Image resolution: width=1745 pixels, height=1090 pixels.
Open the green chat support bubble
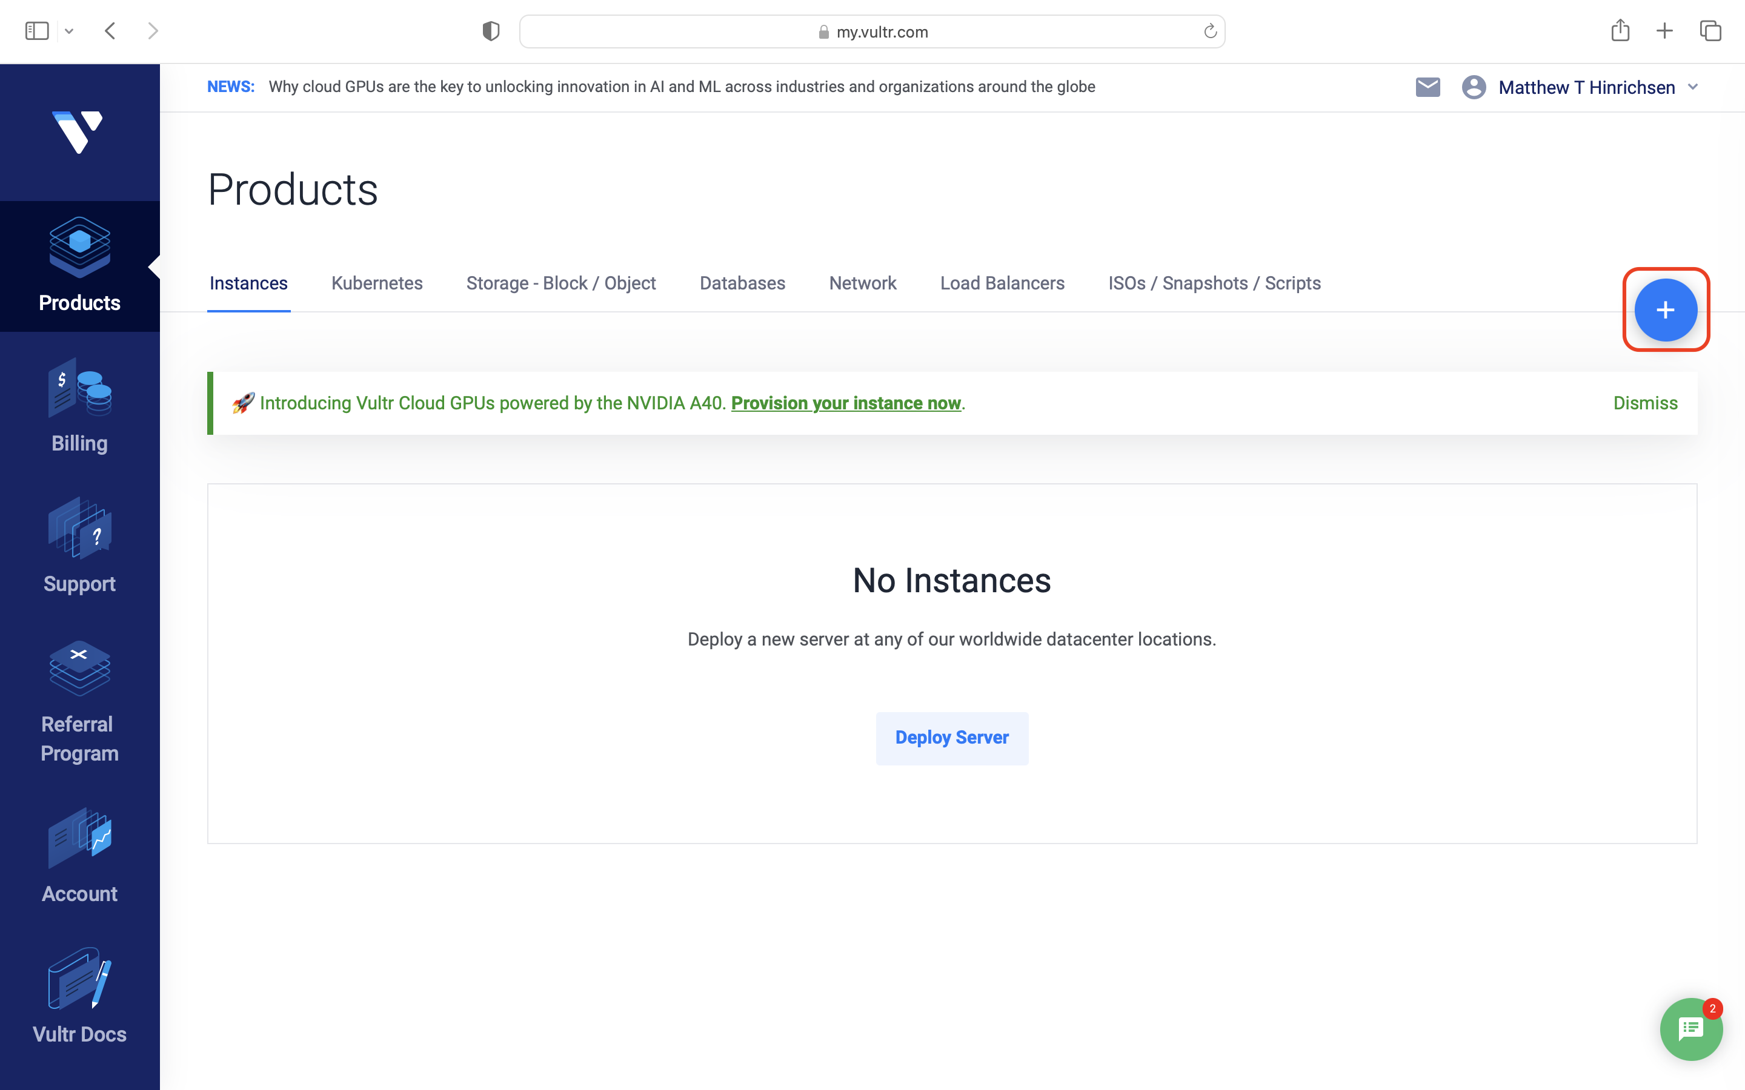(x=1691, y=1029)
